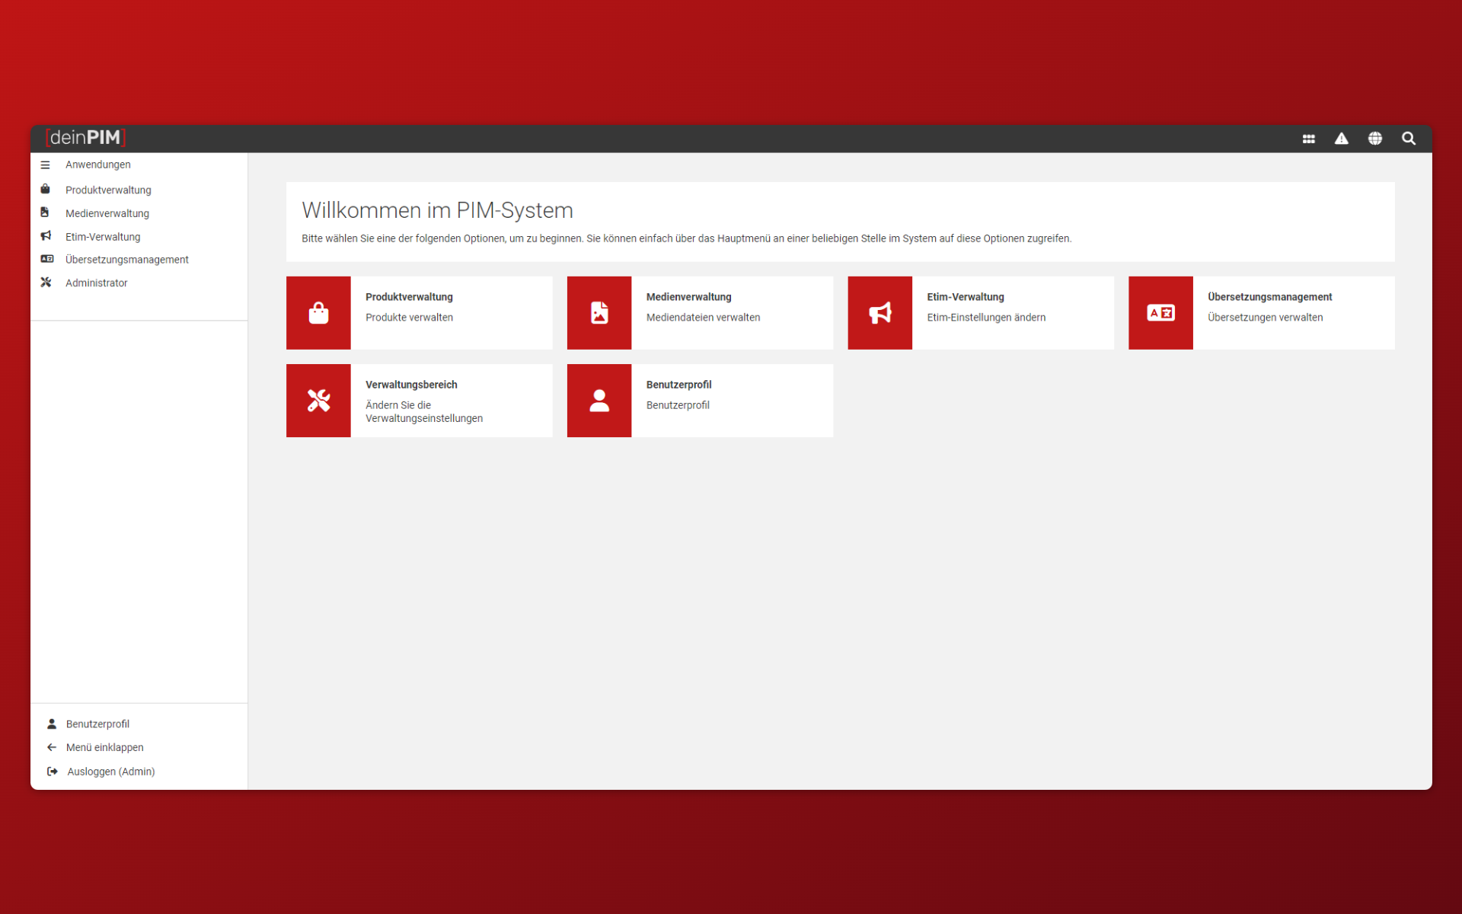Open the apps grid icon in header
1462x914 pixels.
tap(1308, 139)
